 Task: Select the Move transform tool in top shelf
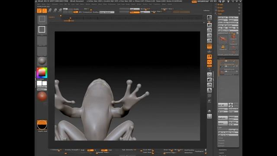(x=50, y=10)
